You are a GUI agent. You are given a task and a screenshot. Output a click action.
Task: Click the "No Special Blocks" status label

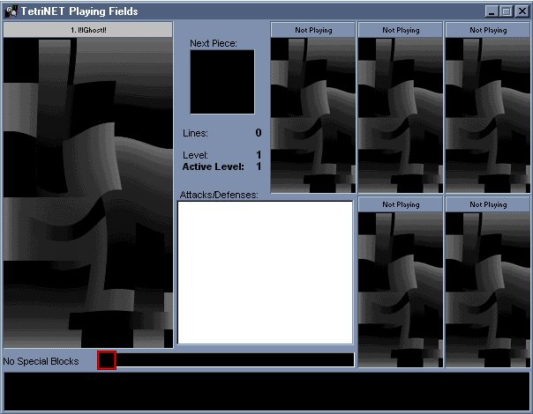[41, 361]
